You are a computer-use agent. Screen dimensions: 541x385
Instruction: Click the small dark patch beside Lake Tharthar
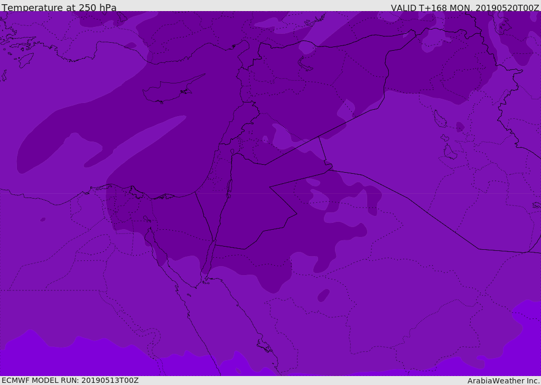click(x=460, y=127)
